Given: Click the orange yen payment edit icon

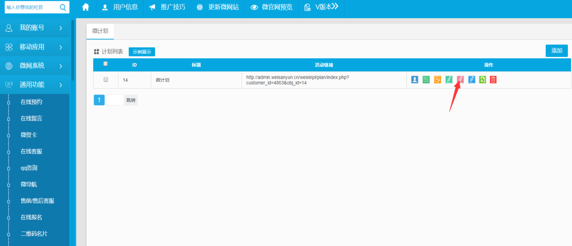Looking at the screenshot, I should (437, 80).
